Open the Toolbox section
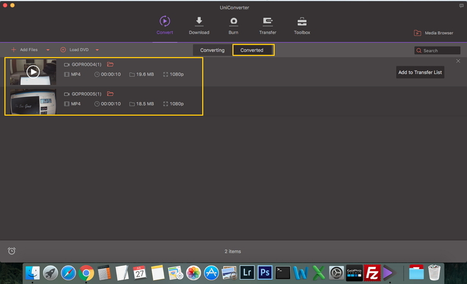The height and width of the screenshot is (284, 467). (x=302, y=26)
